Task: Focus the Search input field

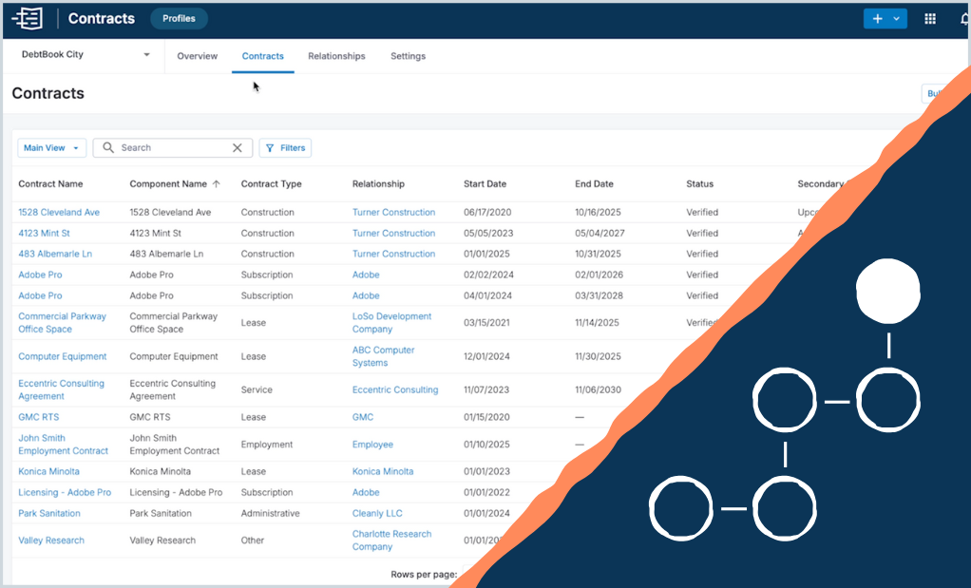Action: 171,148
